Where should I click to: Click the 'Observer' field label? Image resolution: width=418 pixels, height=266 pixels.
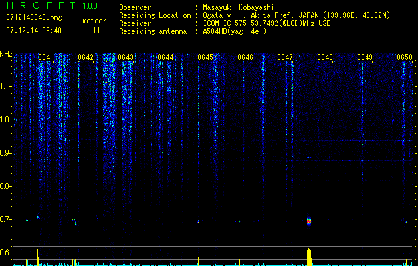[135, 7]
